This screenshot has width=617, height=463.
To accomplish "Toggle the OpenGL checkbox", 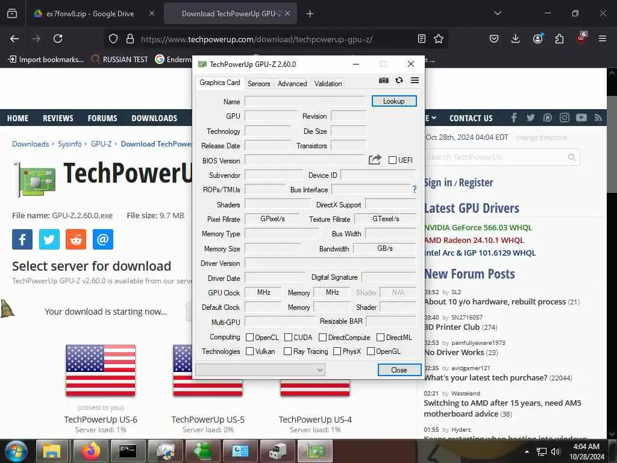I will pos(371,351).
